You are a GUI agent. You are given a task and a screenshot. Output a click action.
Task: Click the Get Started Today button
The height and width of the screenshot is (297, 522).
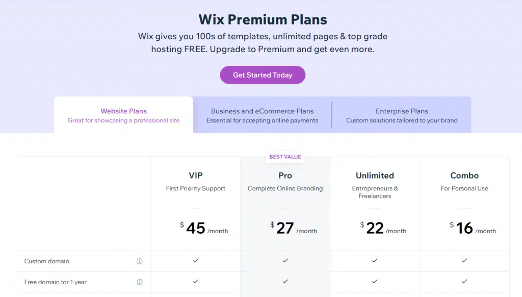[x=263, y=75]
